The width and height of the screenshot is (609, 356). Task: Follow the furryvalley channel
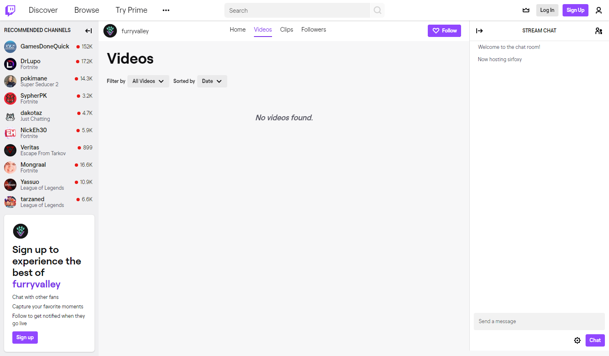[444, 31]
